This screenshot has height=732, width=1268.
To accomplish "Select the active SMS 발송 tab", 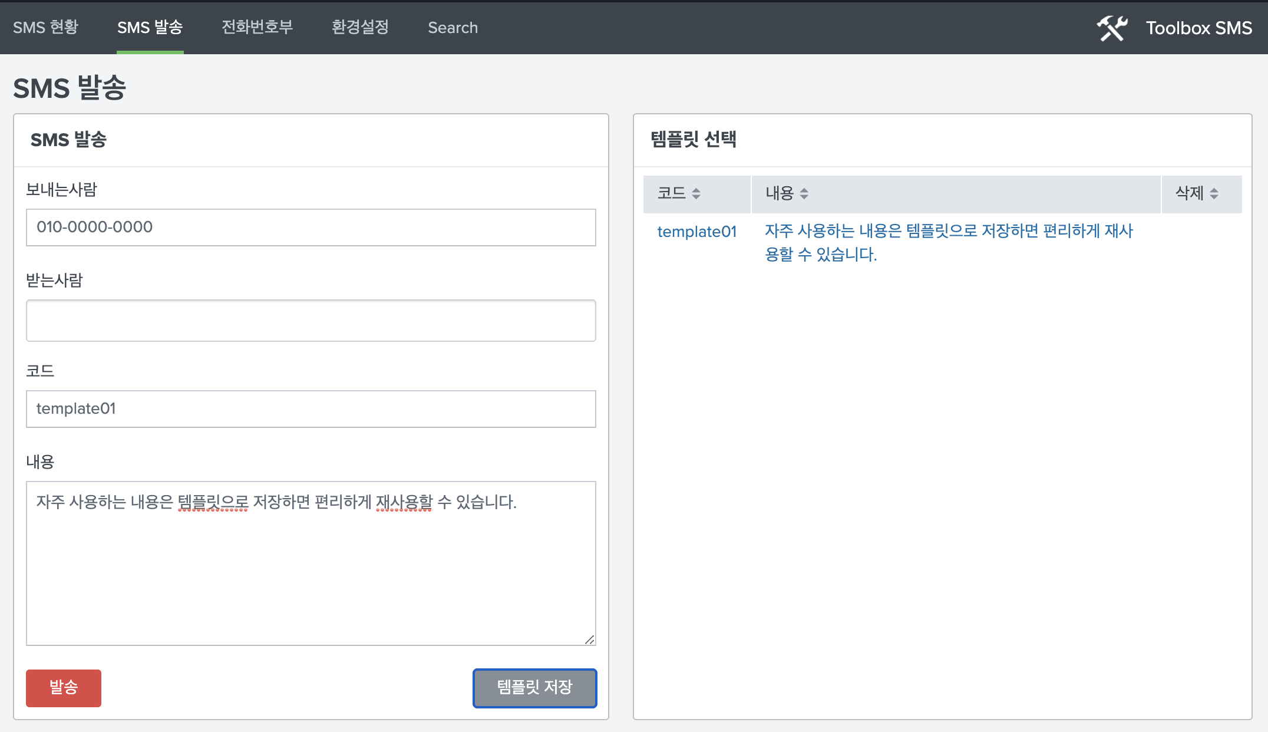I will point(150,27).
